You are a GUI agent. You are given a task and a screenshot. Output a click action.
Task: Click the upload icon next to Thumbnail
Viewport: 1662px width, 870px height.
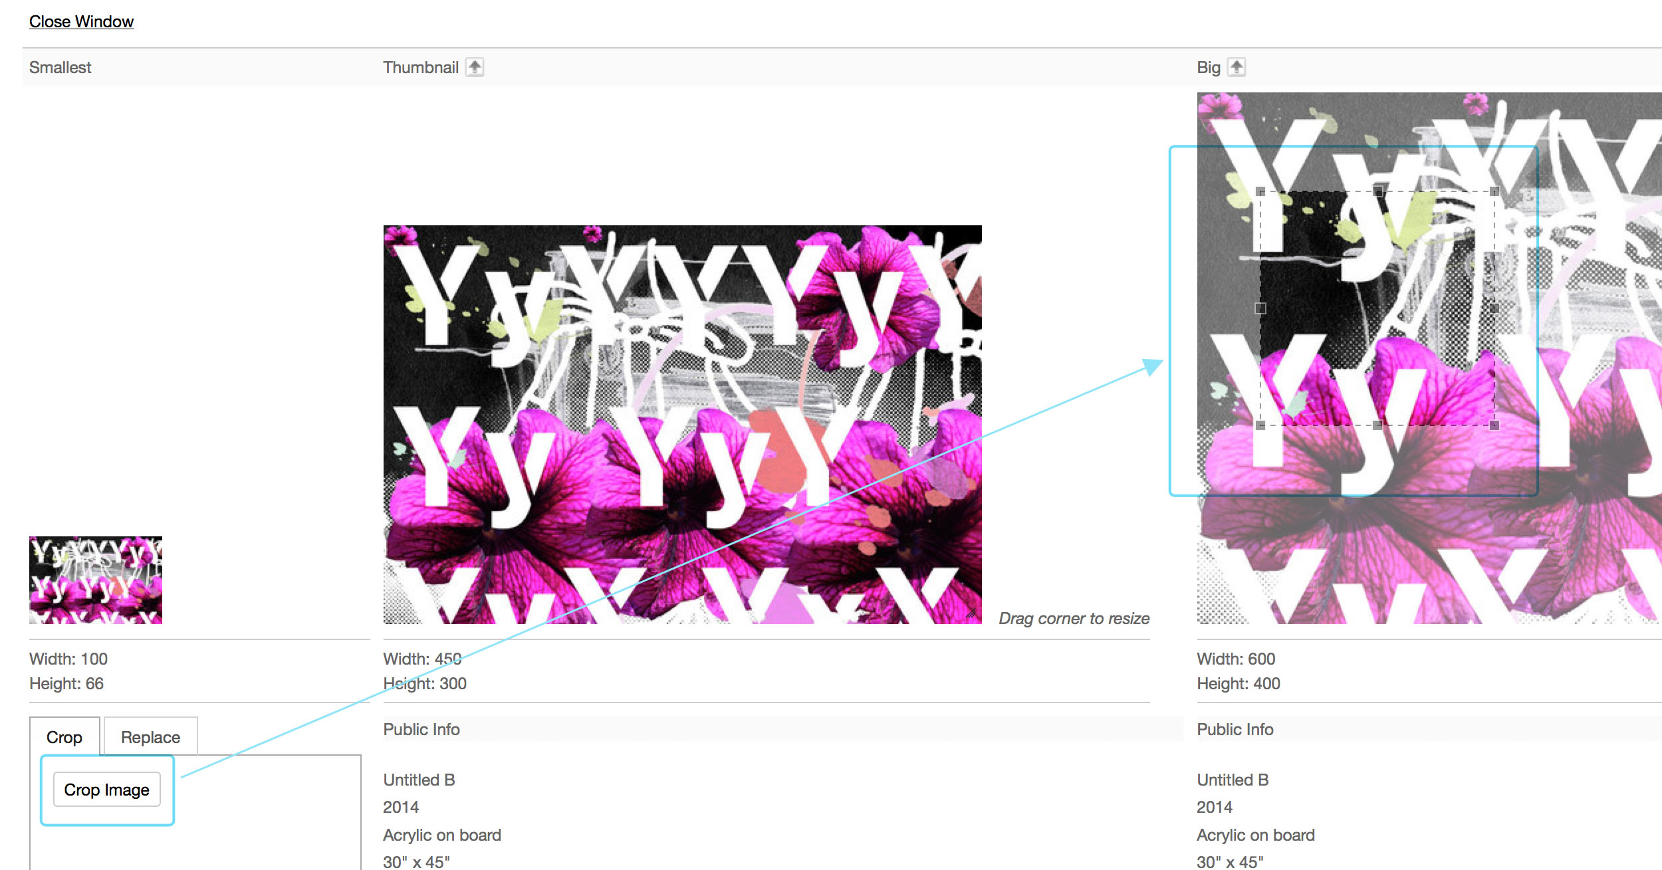tap(475, 67)
